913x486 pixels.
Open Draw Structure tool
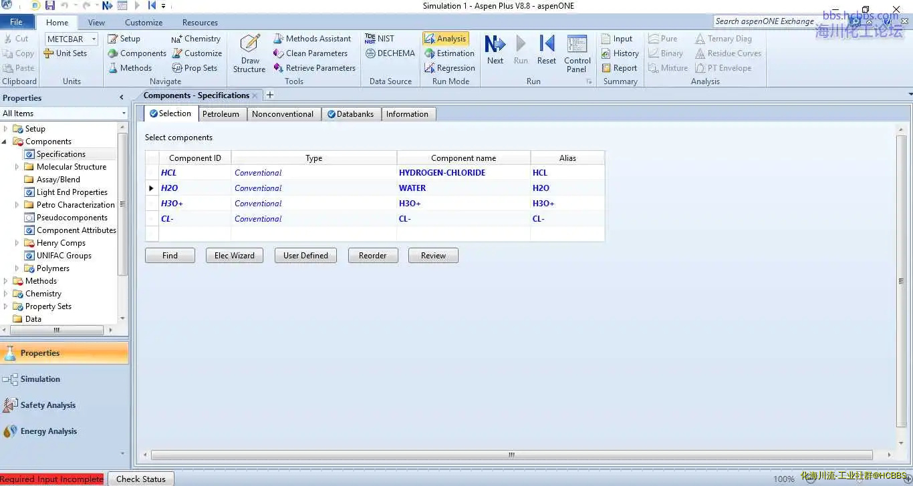pos(249,53)
